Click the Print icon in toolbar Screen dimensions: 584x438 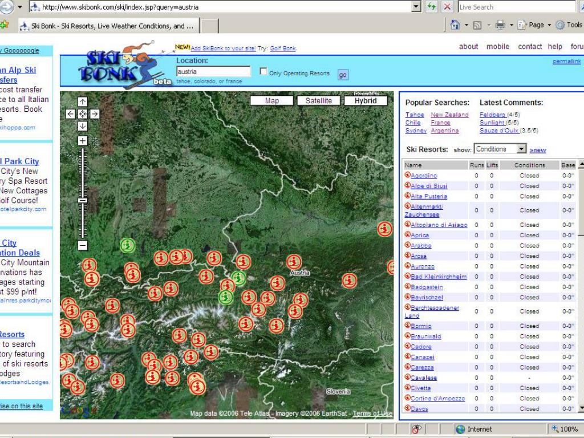pos(501,25)
